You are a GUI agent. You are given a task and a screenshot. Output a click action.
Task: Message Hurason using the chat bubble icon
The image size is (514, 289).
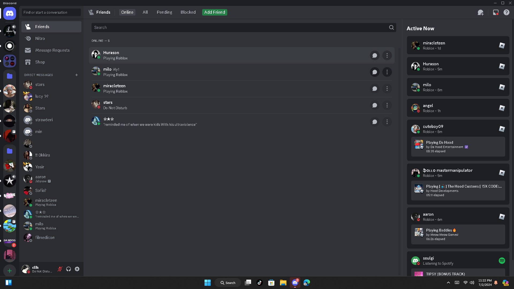375,55
